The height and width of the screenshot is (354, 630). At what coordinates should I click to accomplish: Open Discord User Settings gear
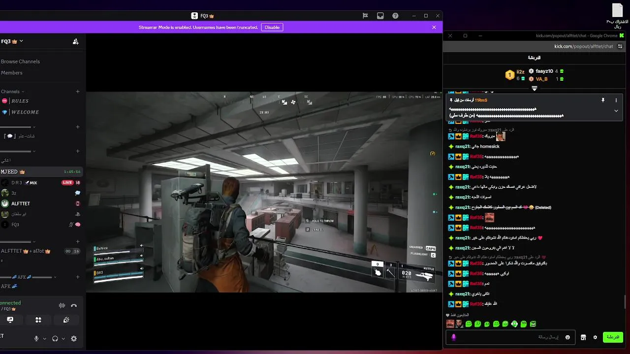[x=74, y=338]
